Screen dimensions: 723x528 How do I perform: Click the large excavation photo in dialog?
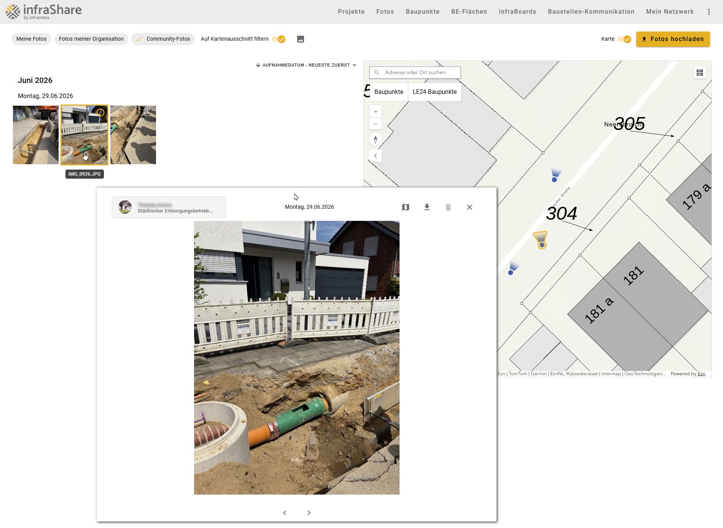pos(297,358)
